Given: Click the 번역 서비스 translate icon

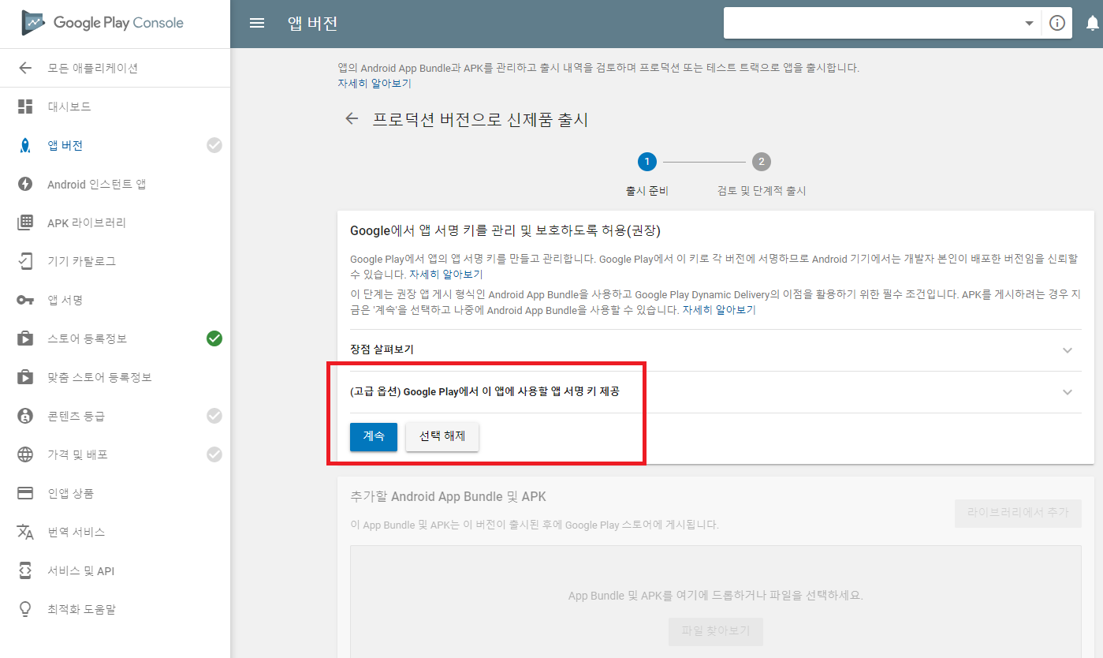Looking at the screenshot, I should (25, 532).
